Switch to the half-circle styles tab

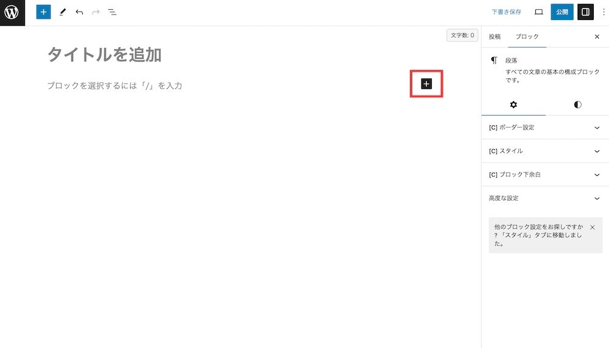pos(577,105)
